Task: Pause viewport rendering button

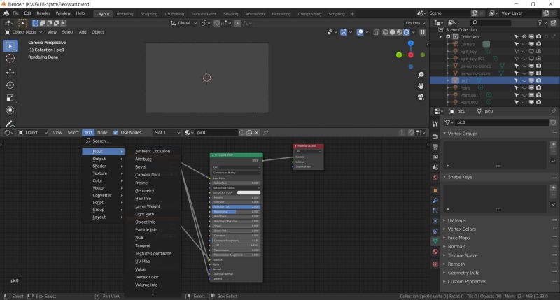Action: [423, 32]
